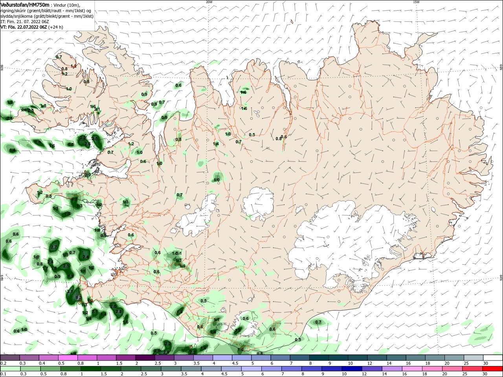503x377 pixels.
Task: Pick the top legend dark purple swatch starting at 2
Action: 145,358
